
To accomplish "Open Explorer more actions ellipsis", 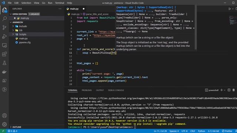I will point(60,9).
